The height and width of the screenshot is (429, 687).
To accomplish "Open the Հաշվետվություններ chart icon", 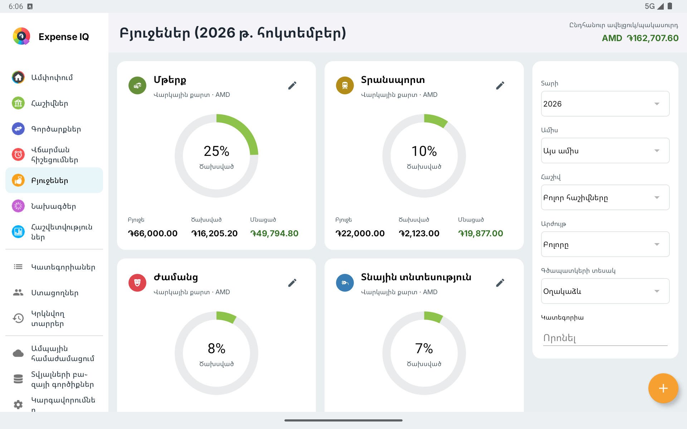I will 18,232.
